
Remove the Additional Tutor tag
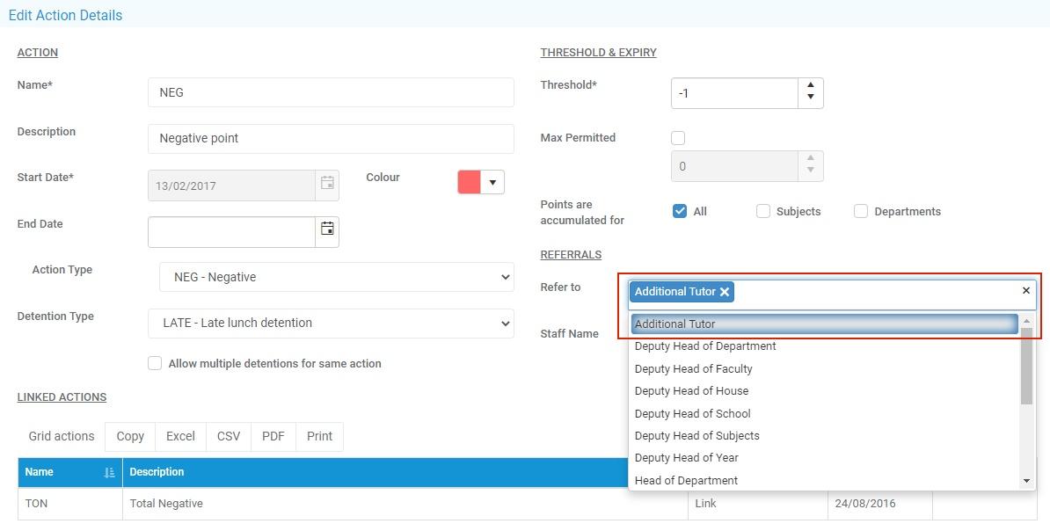[x=725, y=292]
